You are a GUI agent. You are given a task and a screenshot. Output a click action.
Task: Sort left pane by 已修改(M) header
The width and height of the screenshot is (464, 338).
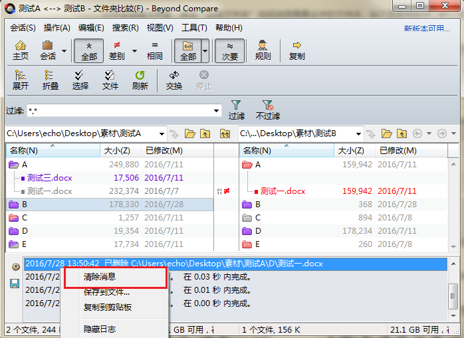[177, 151]
